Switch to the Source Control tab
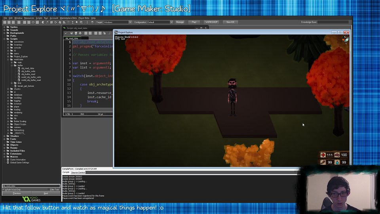 coord(78,172)
